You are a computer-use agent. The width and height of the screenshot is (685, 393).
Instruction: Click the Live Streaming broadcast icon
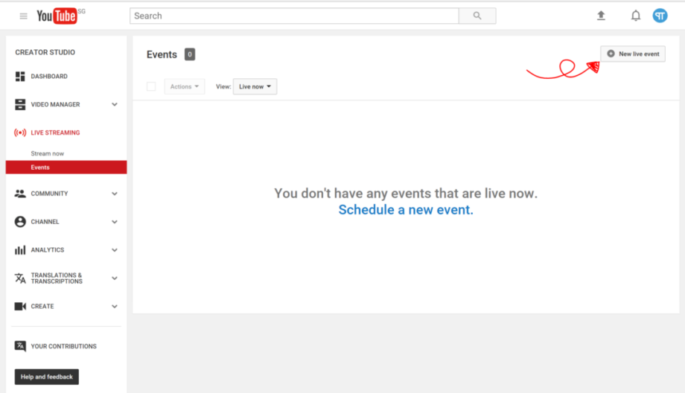[20, 132]
